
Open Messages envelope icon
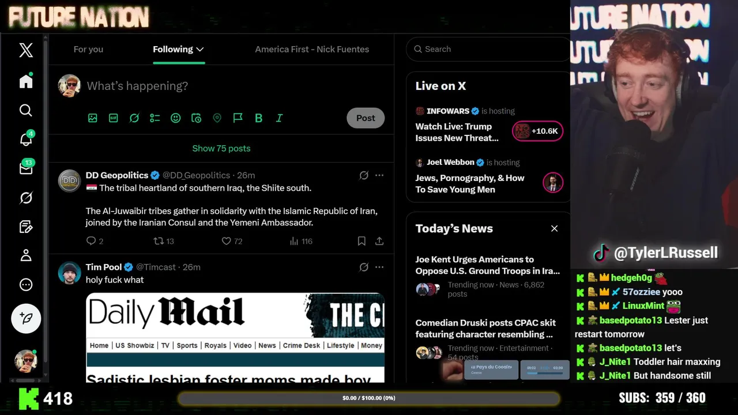(x=26, y=168)
